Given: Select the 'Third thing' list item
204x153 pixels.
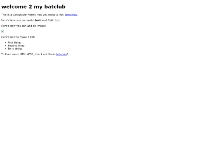Looking at the screenshot, I should coord(15,49).
